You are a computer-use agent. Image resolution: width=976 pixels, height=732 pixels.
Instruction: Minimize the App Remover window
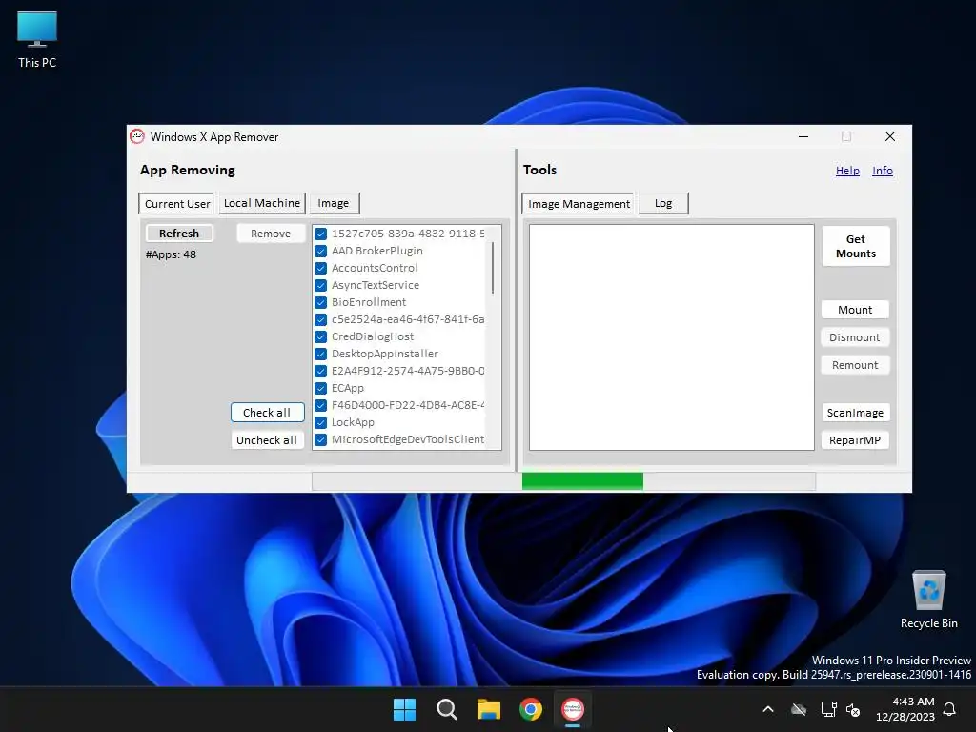pos(803,136)
